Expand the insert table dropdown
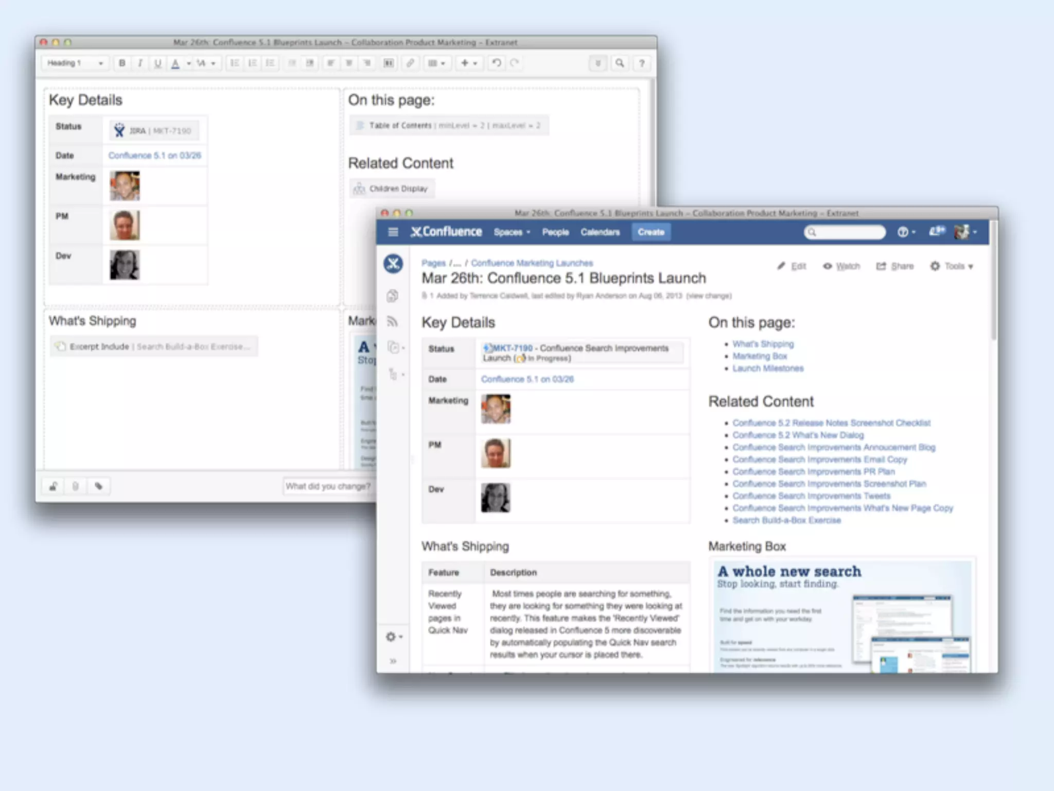Viewport: 1054px width, 791px height. (436, 63)
